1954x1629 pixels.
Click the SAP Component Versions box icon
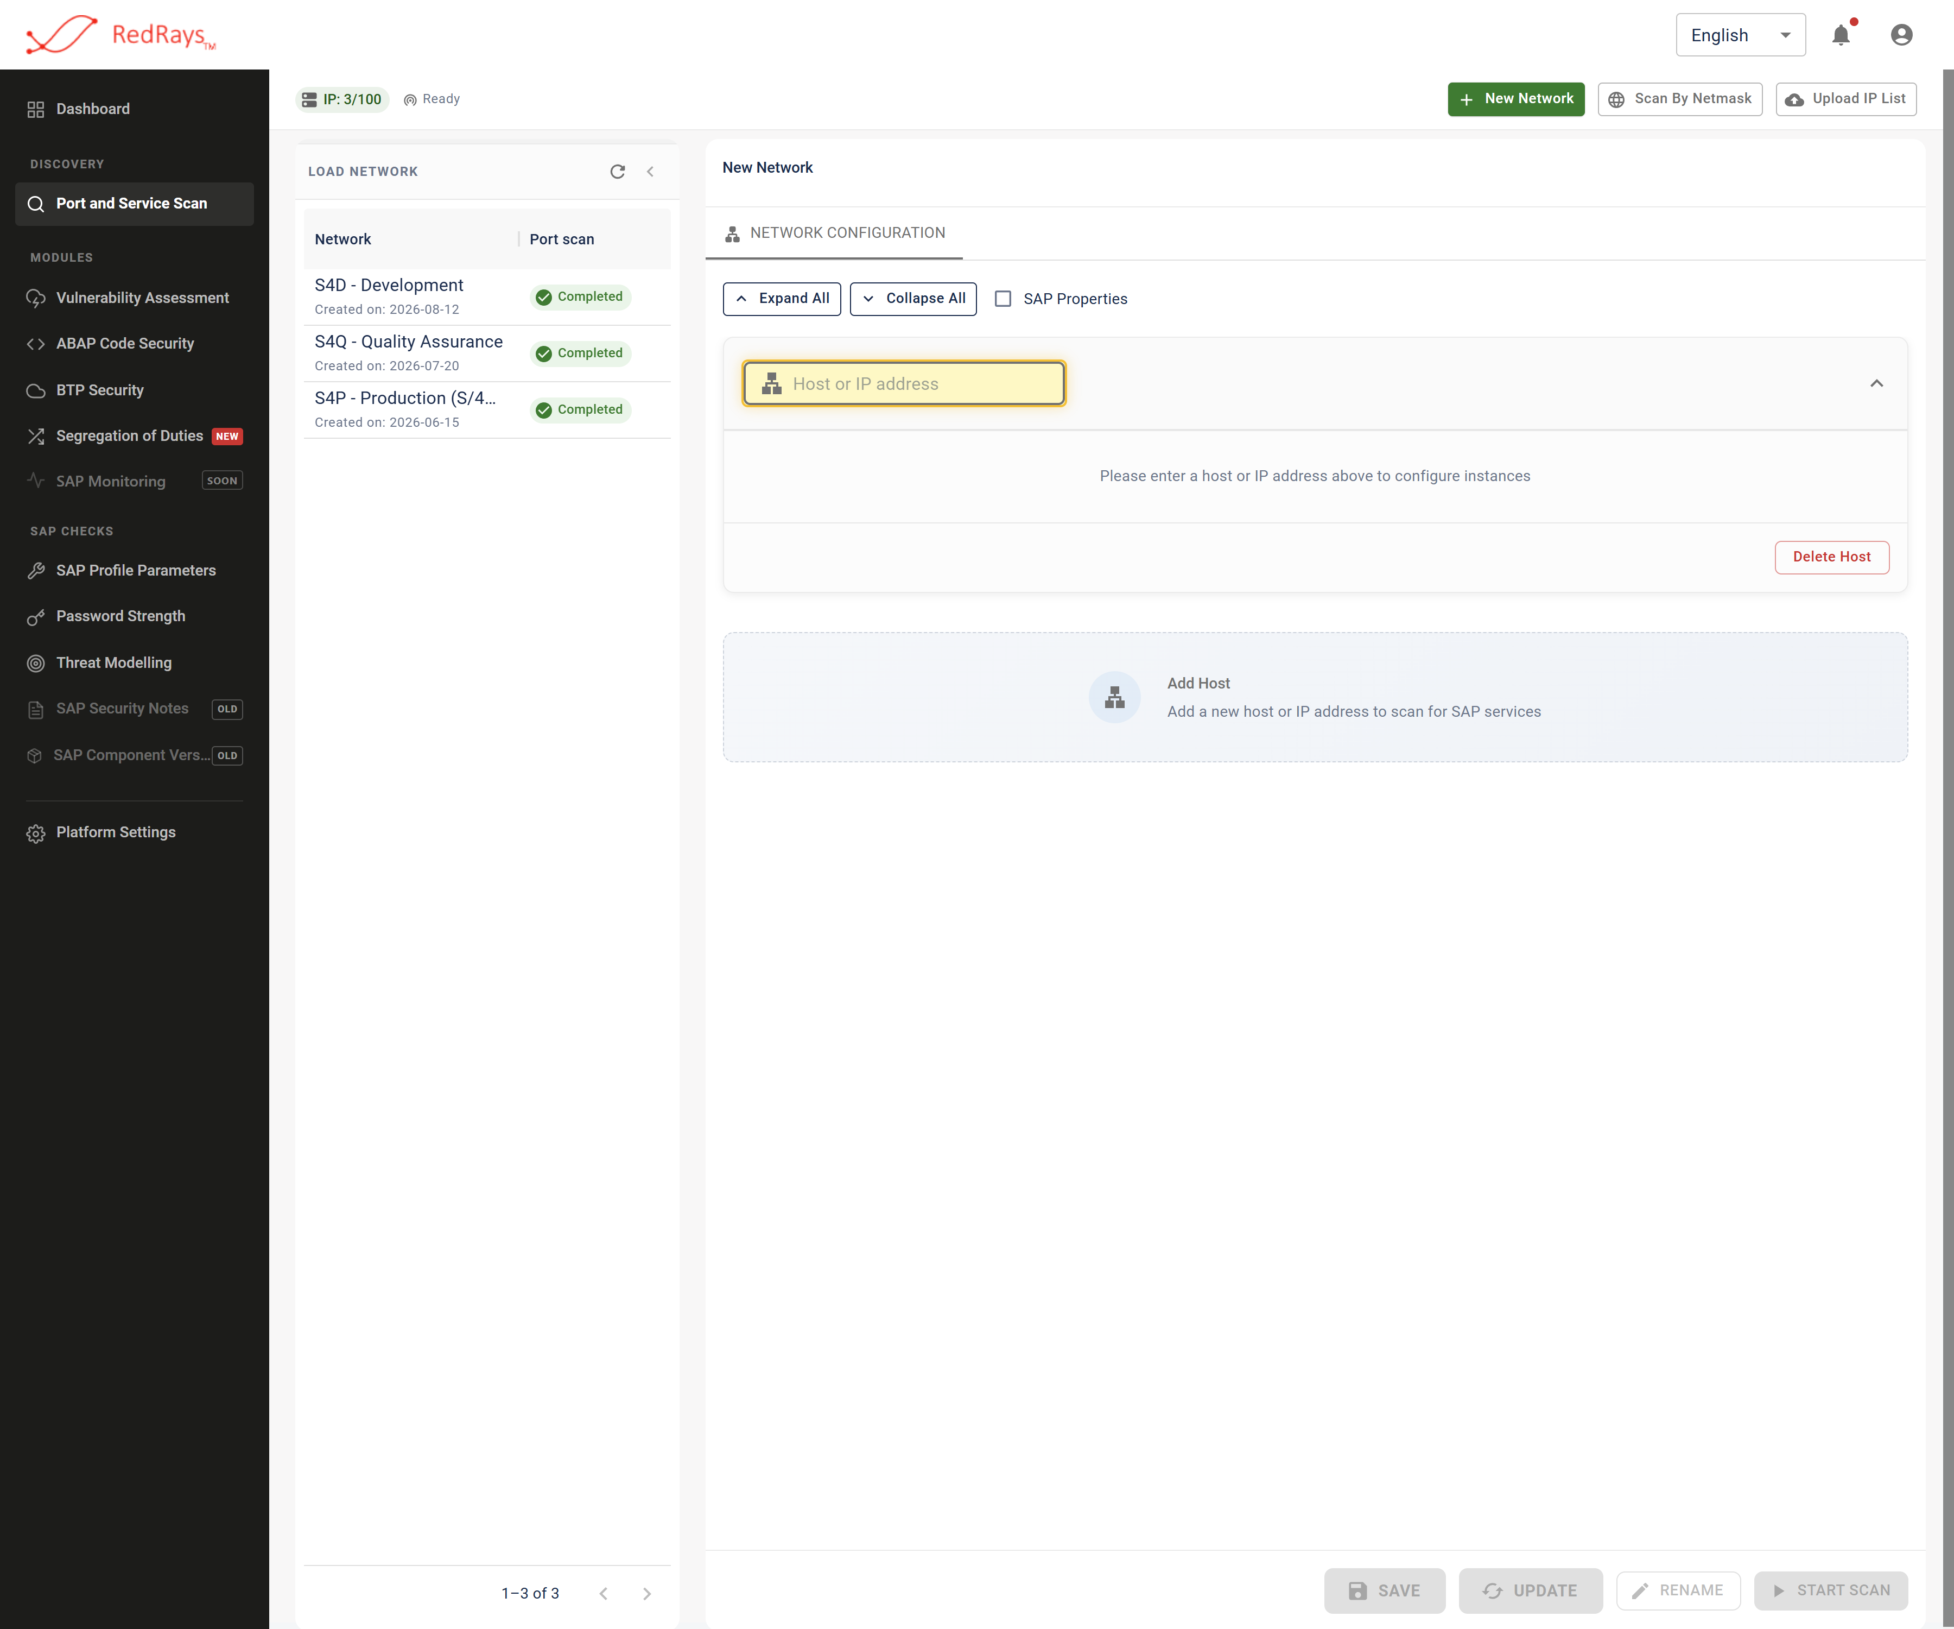(x=34, y=755)
